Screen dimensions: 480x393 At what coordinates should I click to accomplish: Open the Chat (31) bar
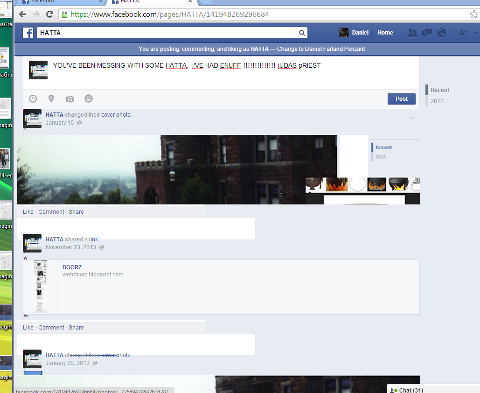coord(433,389)
